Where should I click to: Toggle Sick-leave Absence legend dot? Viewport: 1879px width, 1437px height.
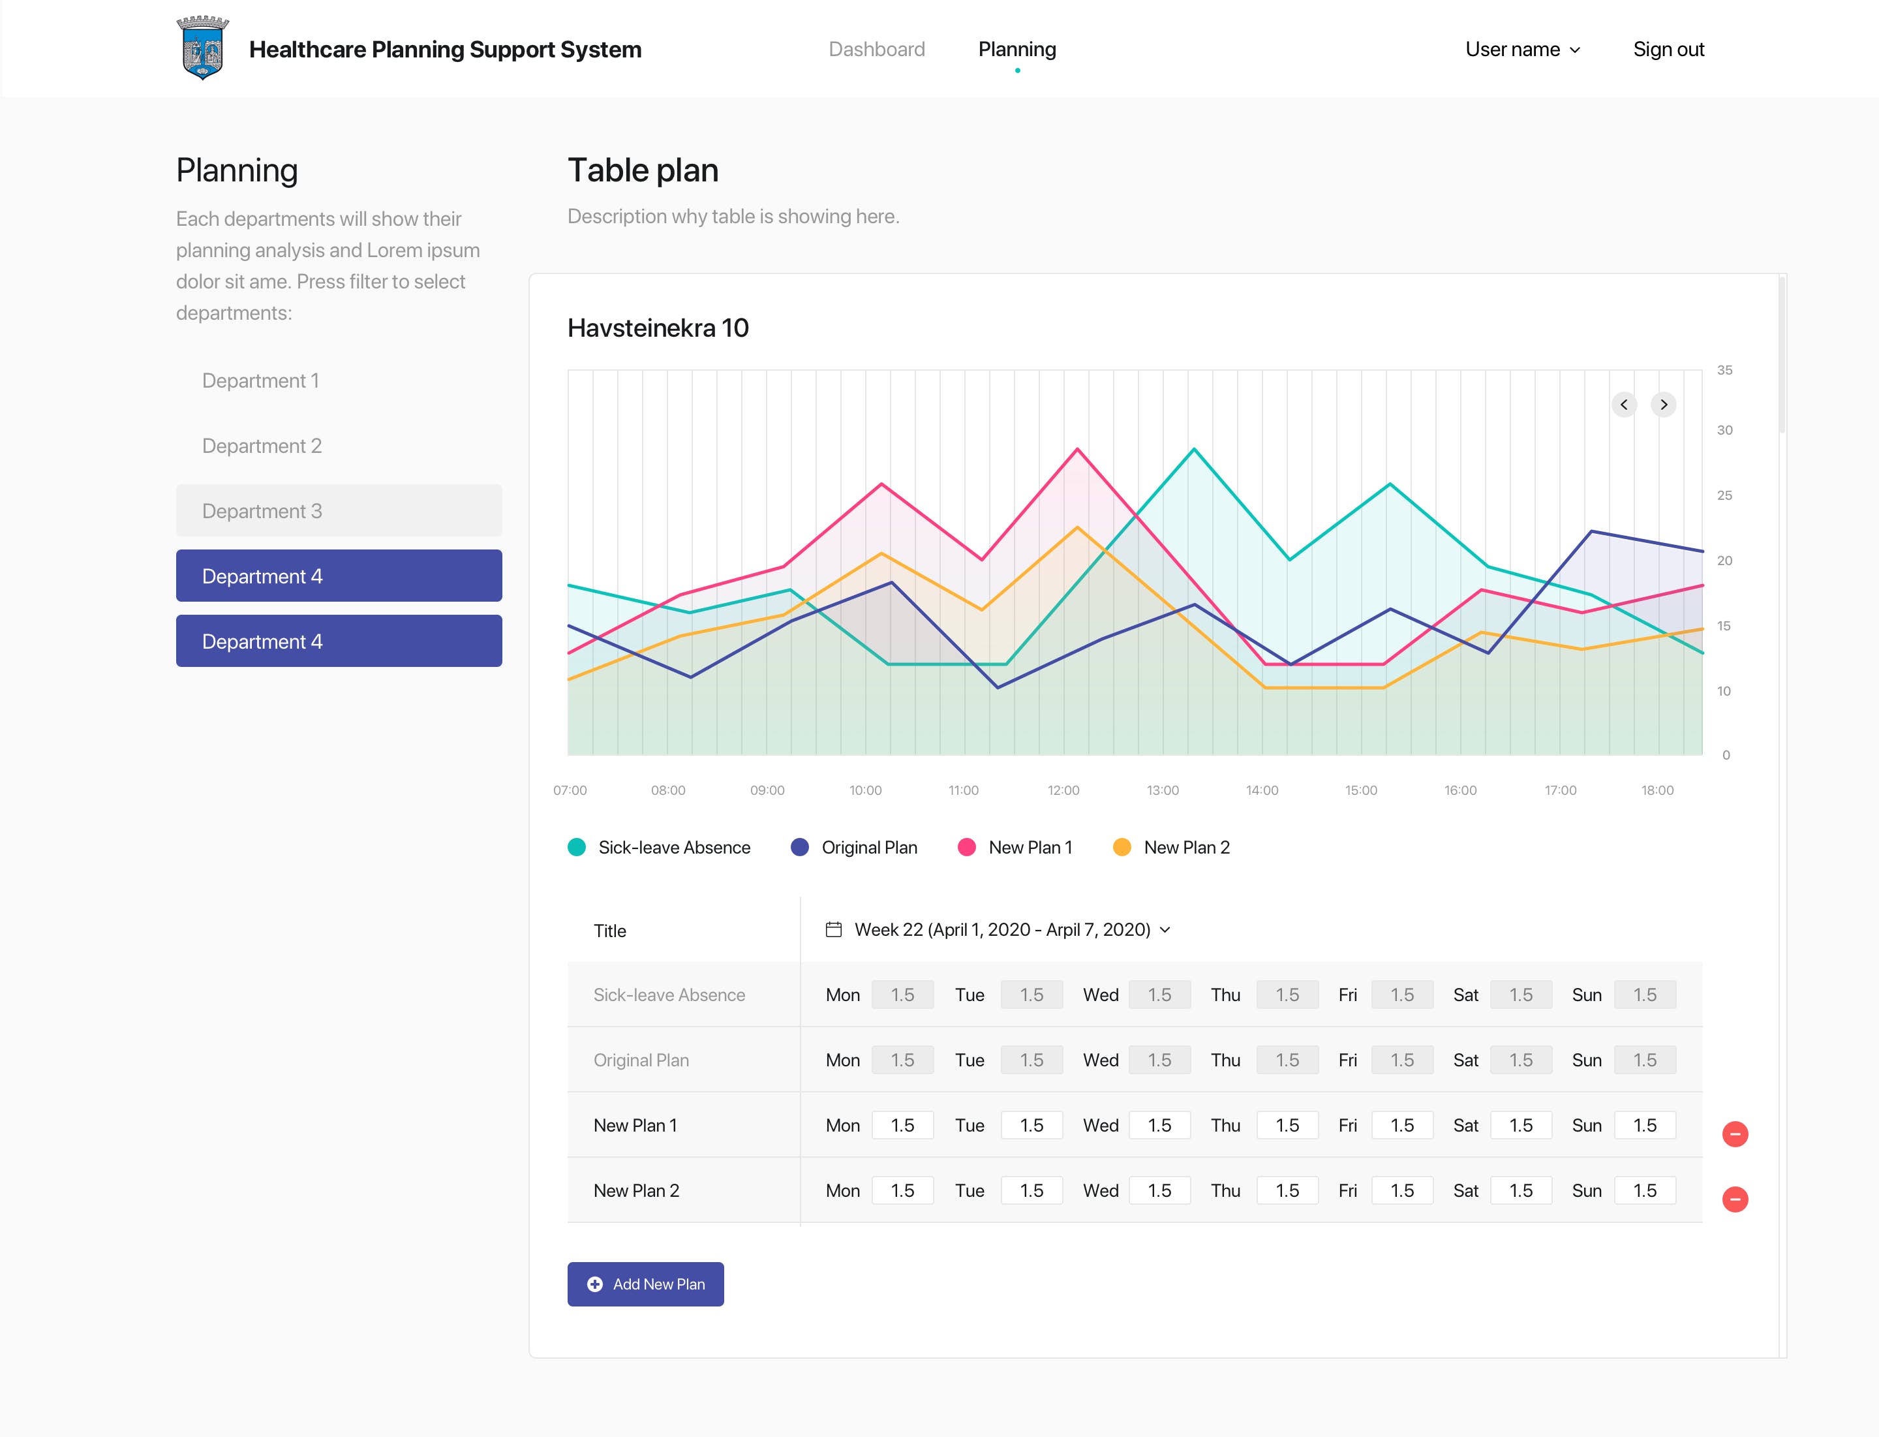(x=577, y=847)
